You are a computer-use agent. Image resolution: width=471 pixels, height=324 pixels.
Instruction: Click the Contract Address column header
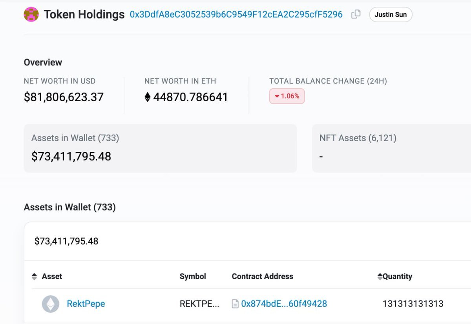coord(262,277)
